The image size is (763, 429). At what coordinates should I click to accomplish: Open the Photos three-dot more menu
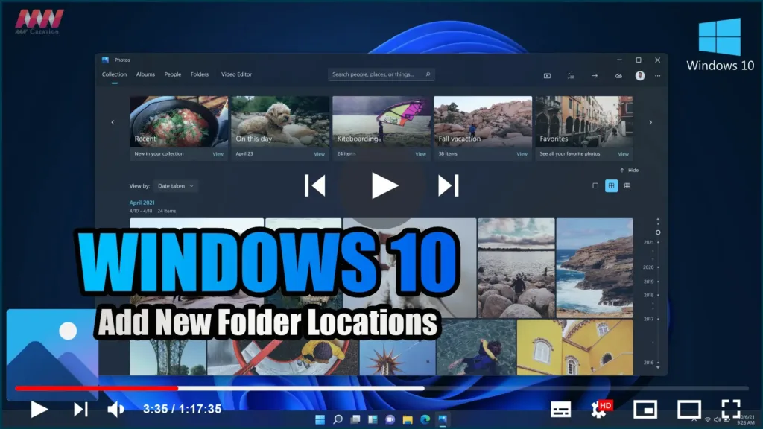(x=657, y=75)
